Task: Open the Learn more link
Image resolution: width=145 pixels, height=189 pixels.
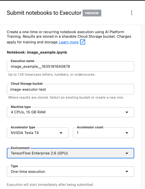Action: click(69, 42)
